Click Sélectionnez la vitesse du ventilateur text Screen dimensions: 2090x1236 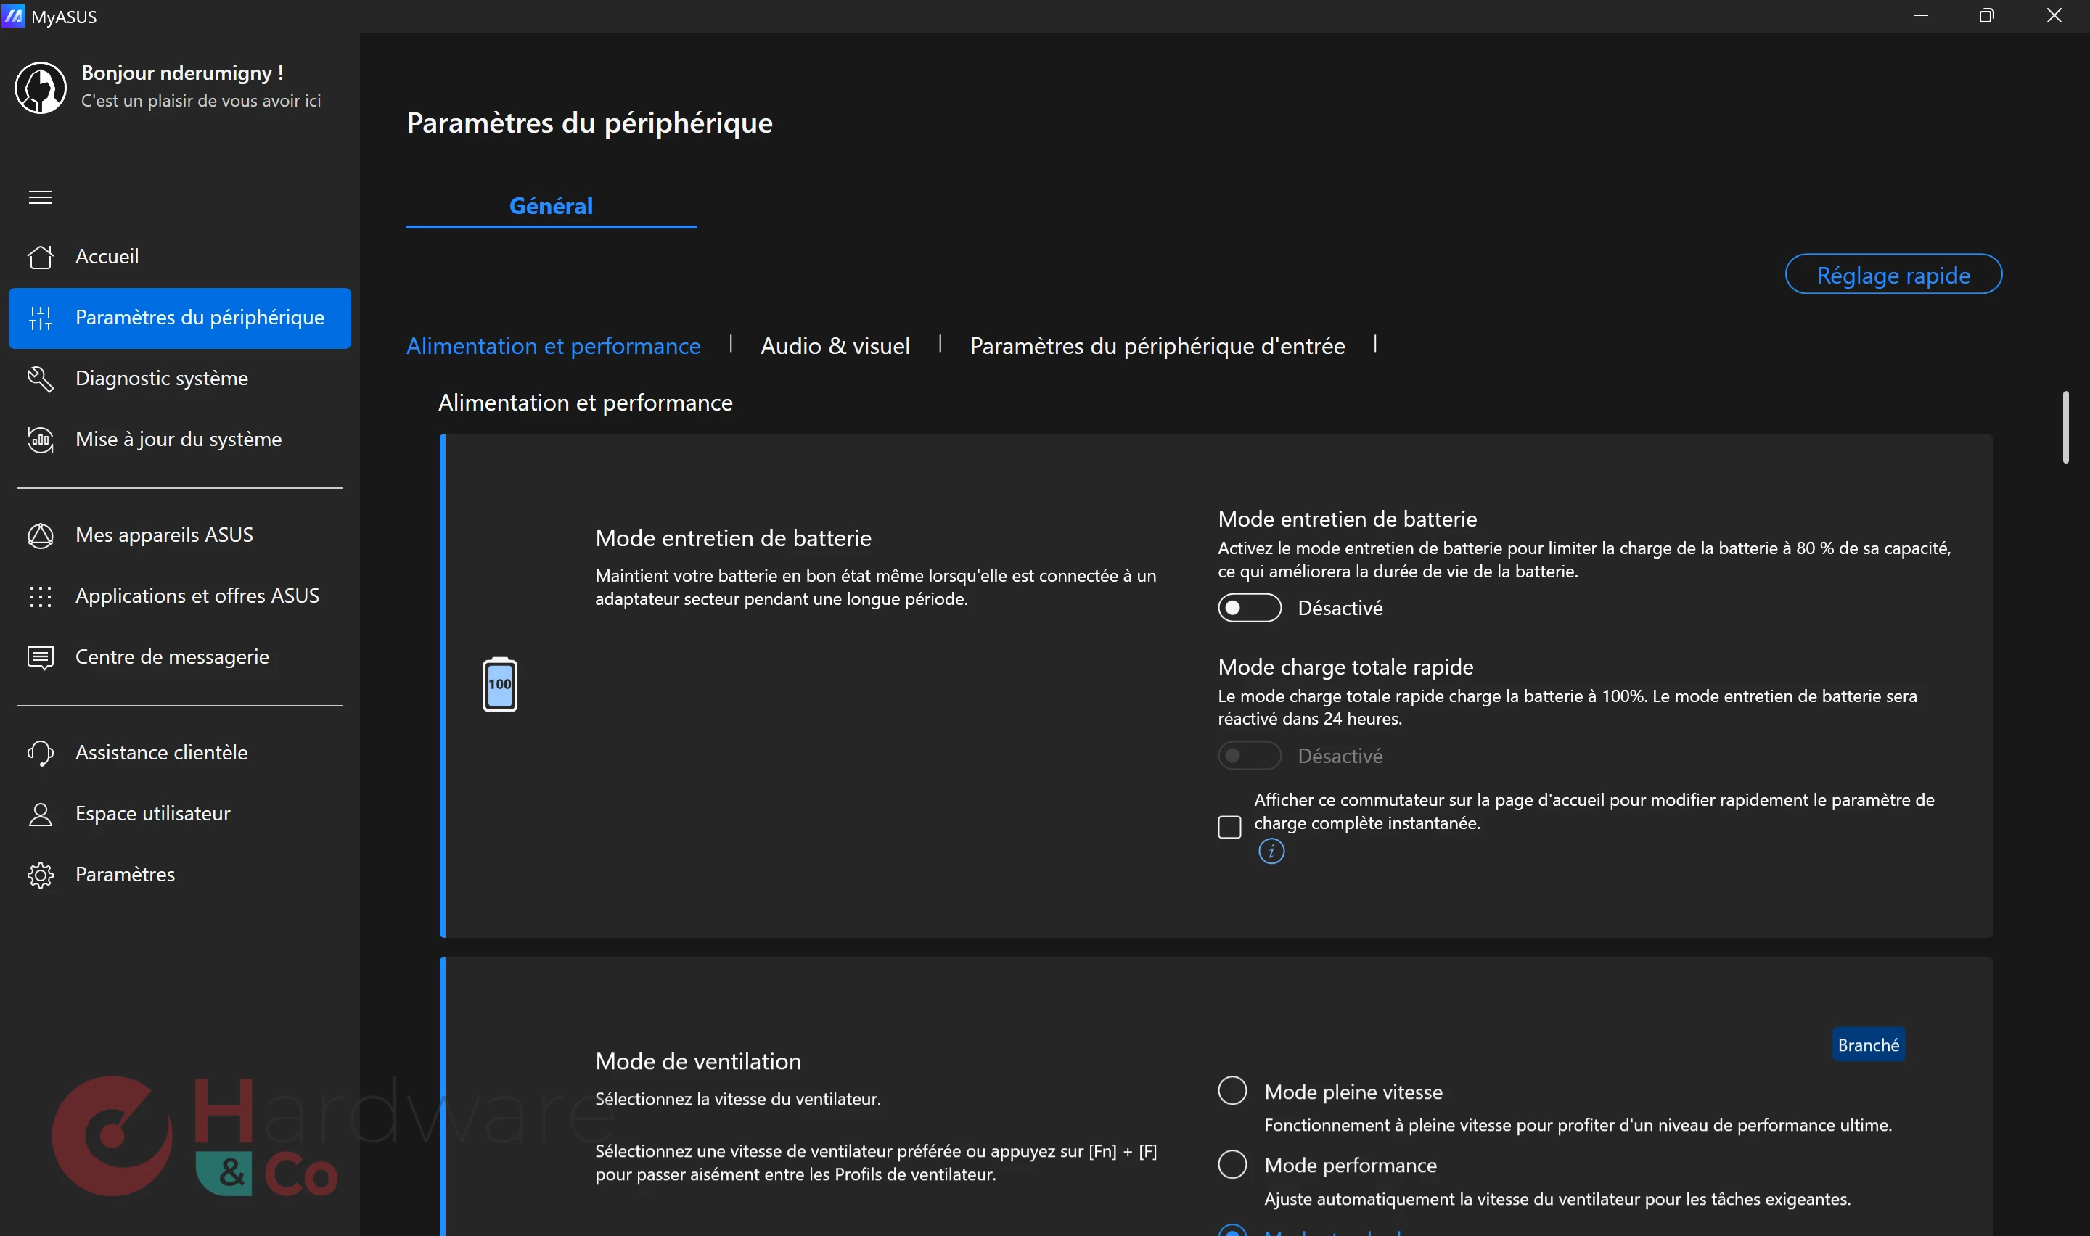[737, 1100]
